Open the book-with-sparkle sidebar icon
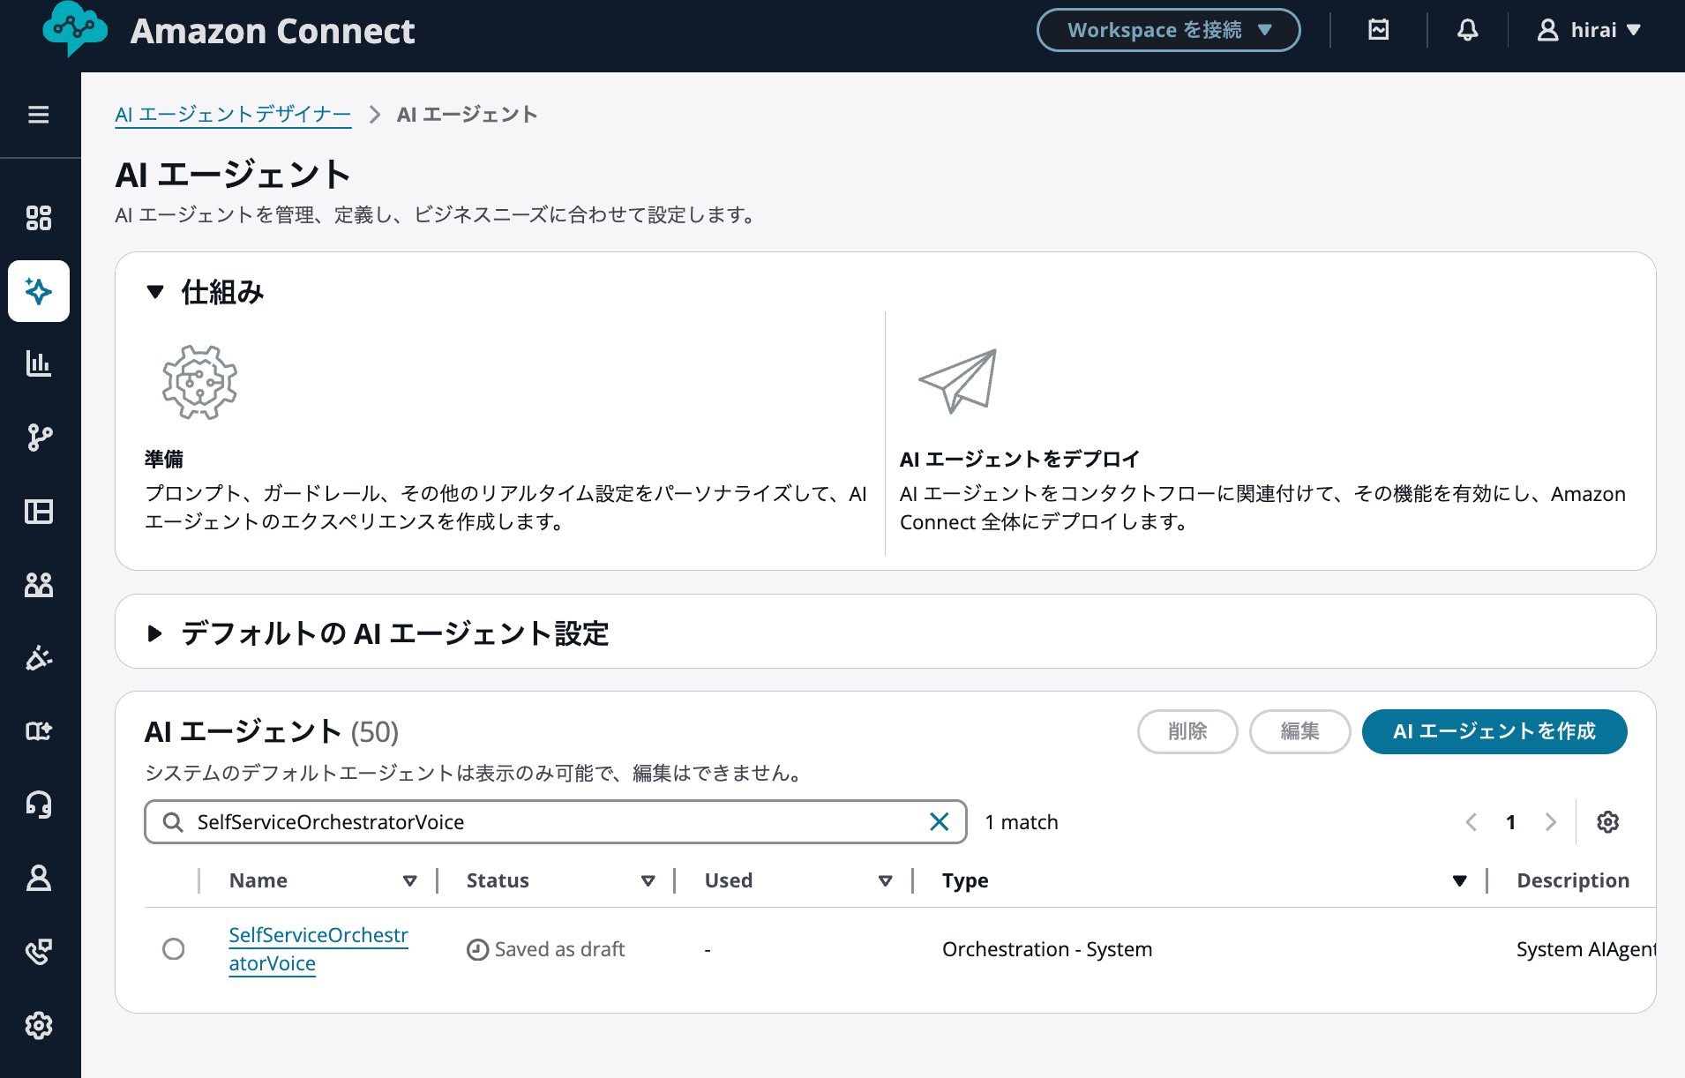 (39, 730)
